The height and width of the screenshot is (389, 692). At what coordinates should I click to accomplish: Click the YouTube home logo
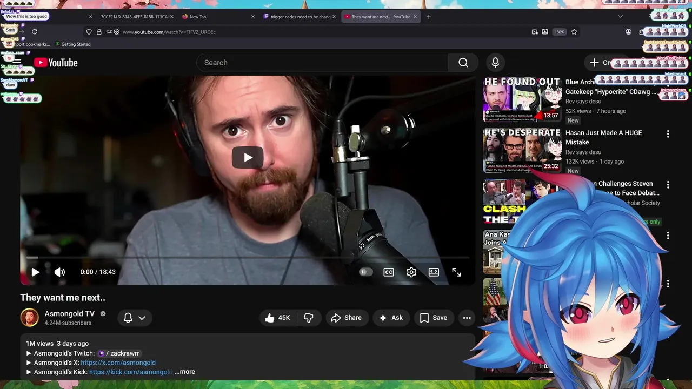click(56, 63)
